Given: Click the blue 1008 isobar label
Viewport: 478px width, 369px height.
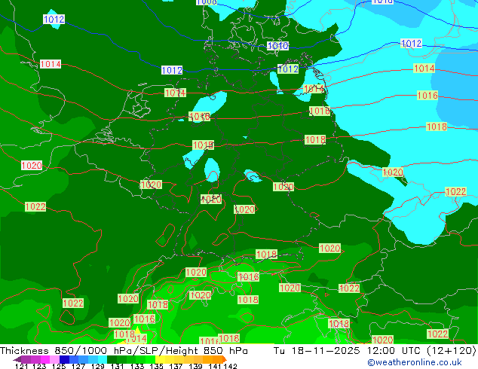Looking at the screenshot, I should (x=207, y=2).
